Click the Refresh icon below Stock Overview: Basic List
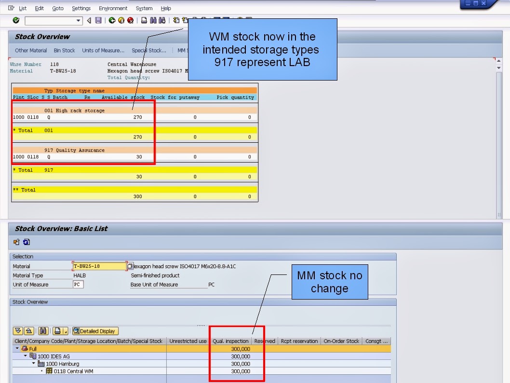Image resolution: width=510 pixels, height=383 pixels. (x=27, y=242)
